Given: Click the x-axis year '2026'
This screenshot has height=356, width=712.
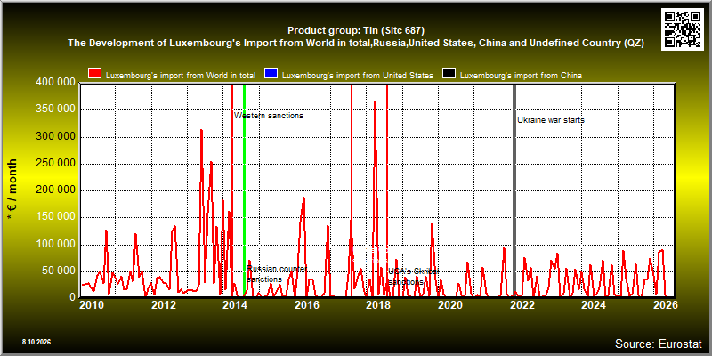Looking at the screenshot, I should click(666, 305).
